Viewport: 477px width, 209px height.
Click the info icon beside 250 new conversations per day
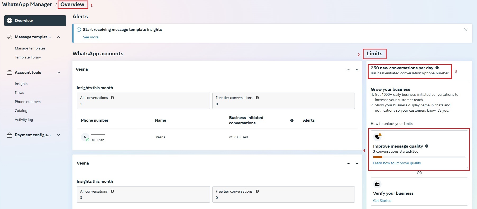coord(437,68)
